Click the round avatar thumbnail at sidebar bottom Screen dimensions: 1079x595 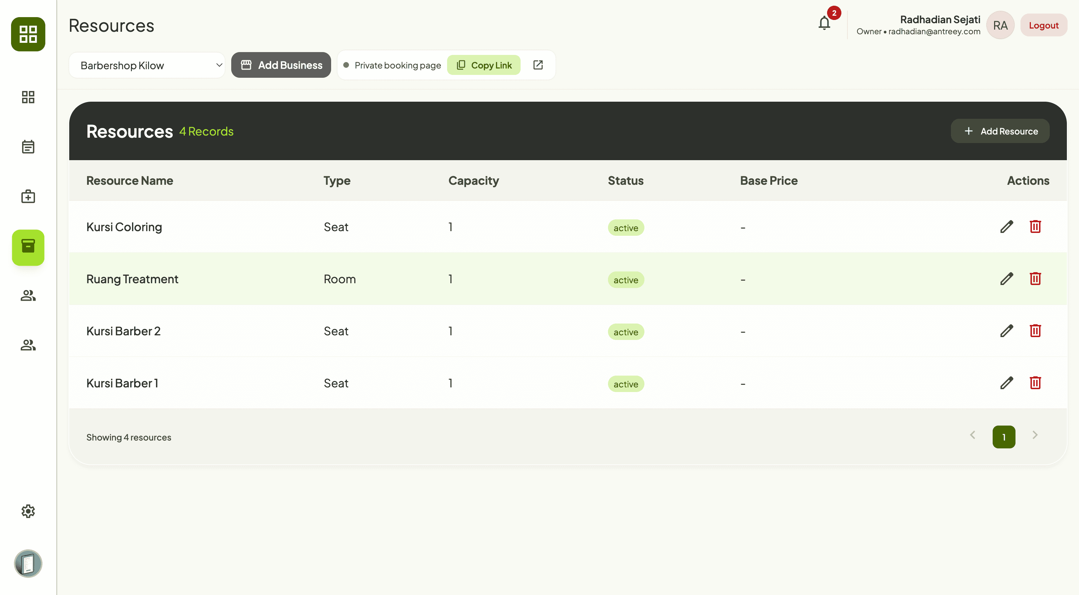point(28,563)
